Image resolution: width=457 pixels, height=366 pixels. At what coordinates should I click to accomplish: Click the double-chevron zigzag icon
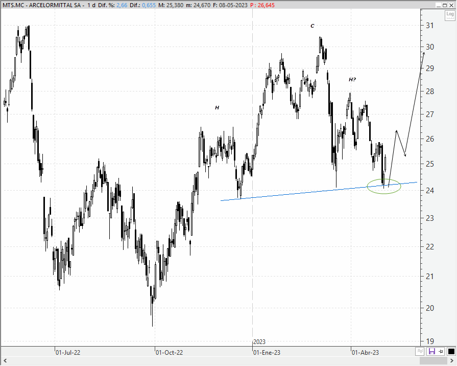420,351
